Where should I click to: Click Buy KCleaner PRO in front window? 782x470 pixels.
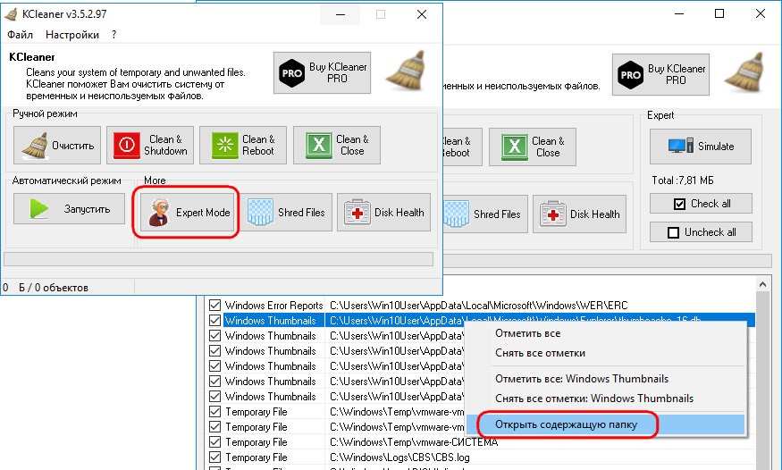click(x=322, y=72)
